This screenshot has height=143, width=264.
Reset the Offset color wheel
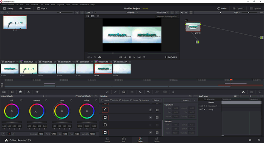click(96, 100)
